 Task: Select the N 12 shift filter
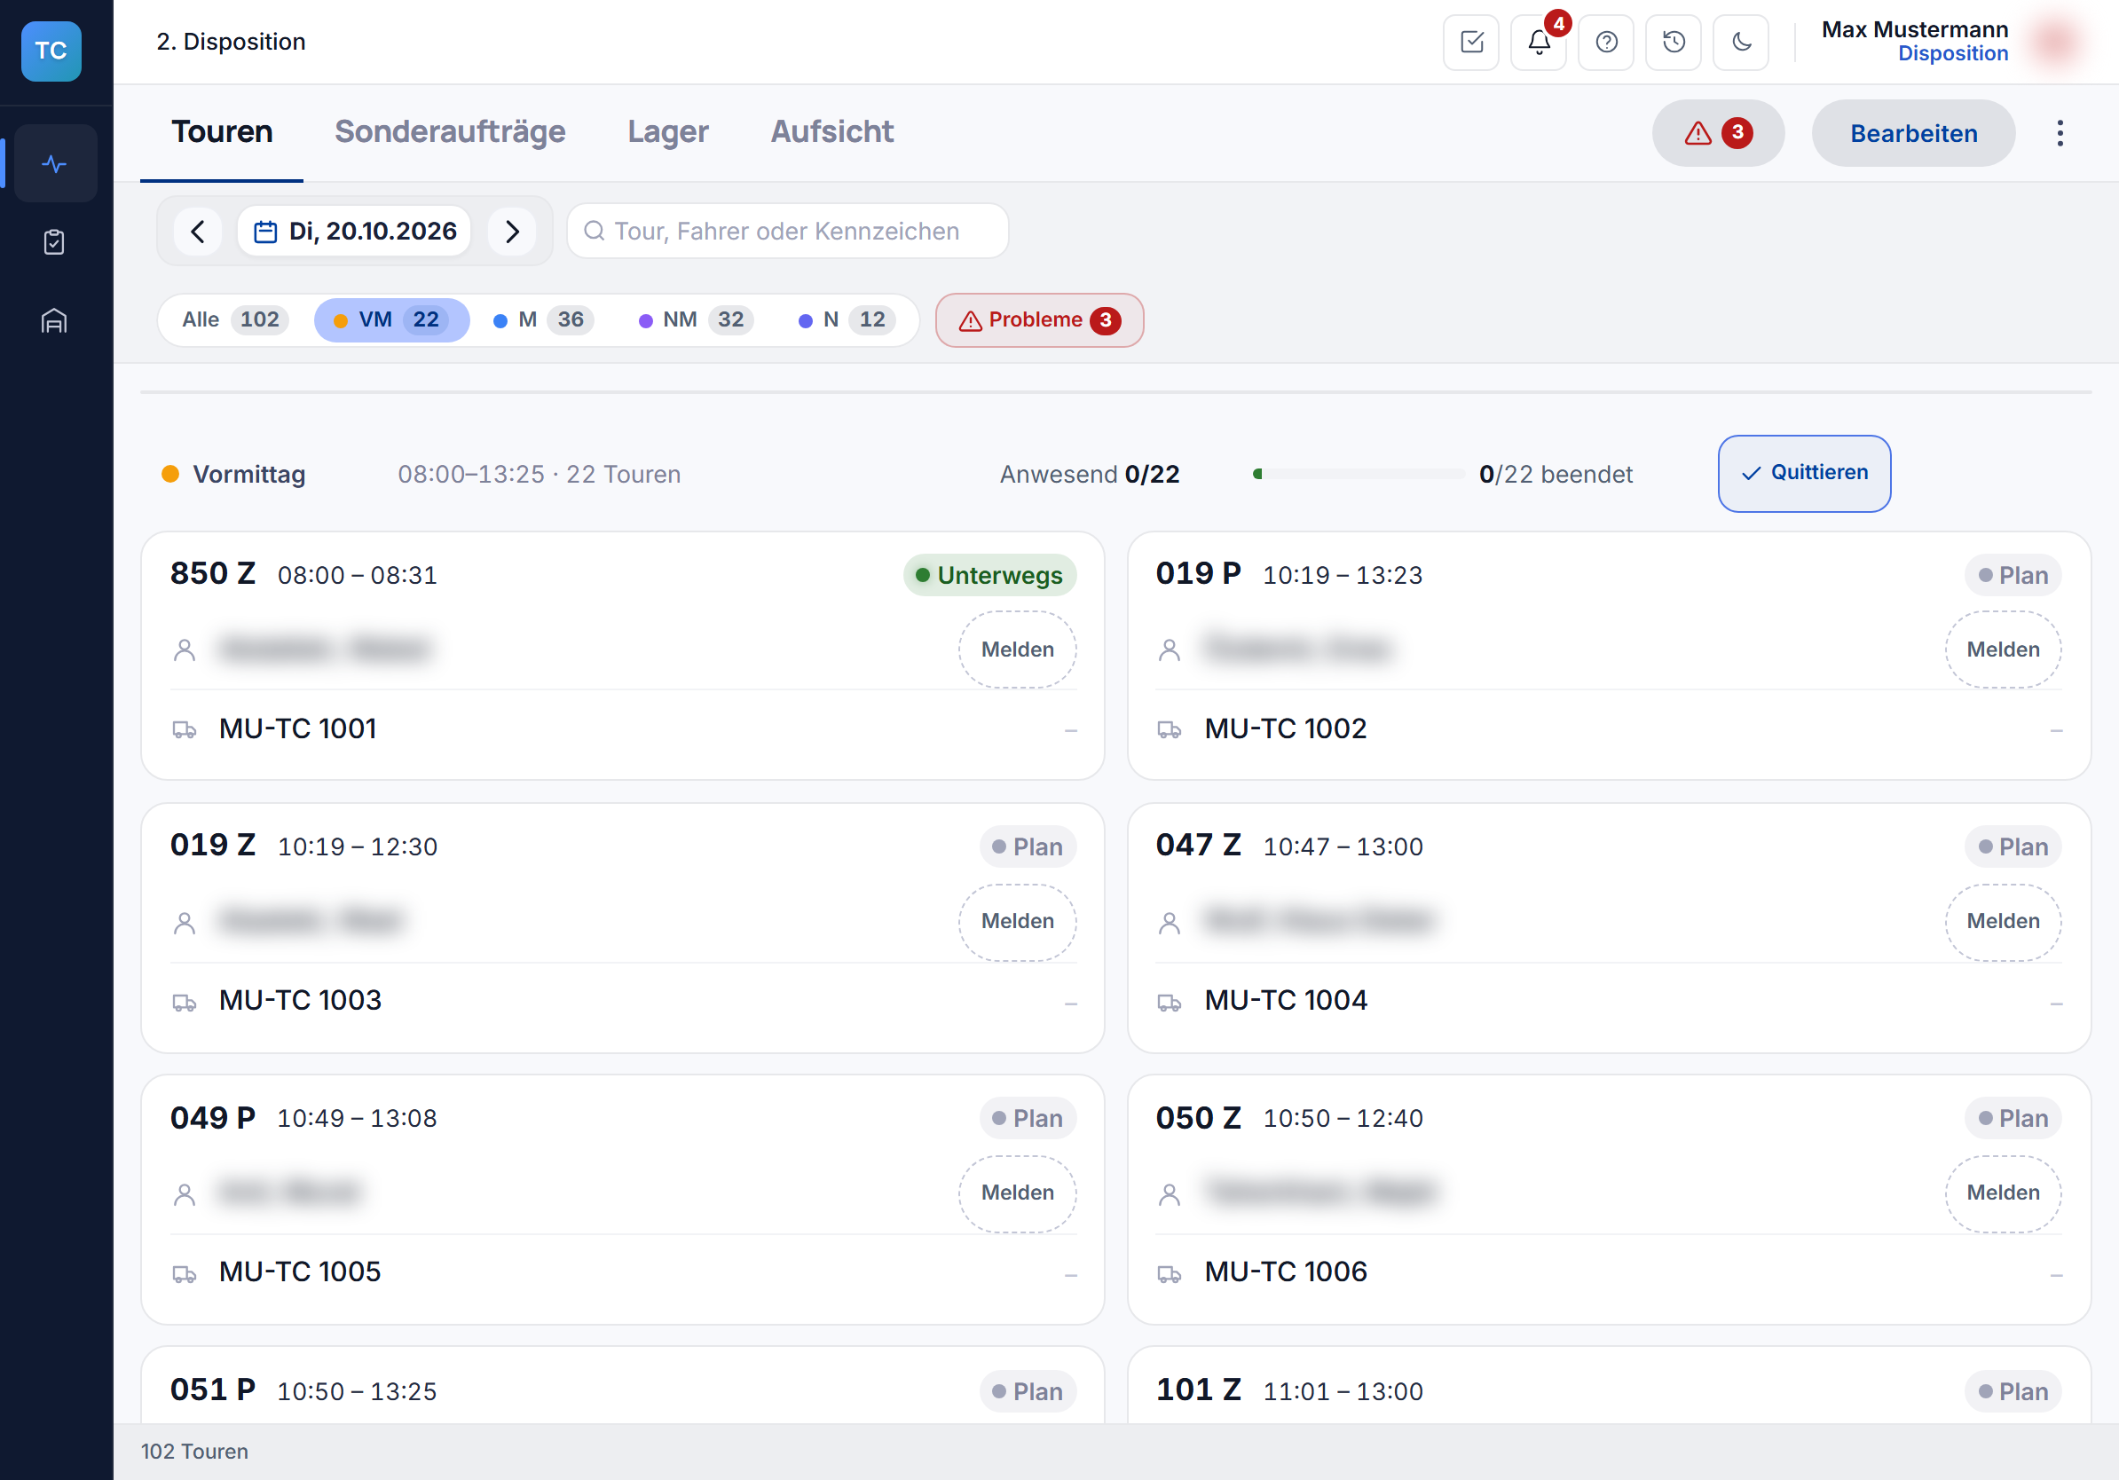tap(847, 320)
